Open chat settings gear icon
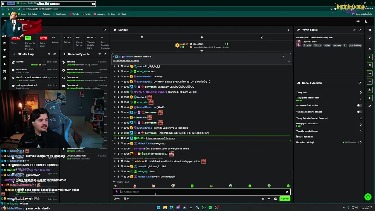Image resolution: width=375 pixels, height=211 pixels. click(269, 199)
